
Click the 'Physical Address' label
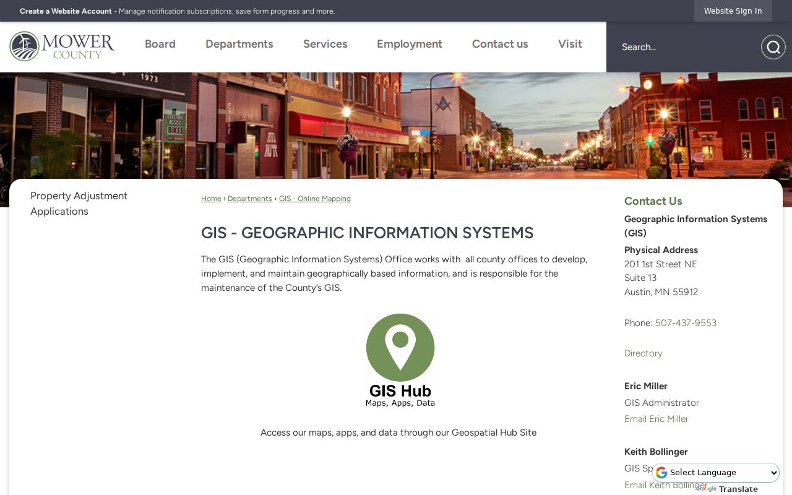661,250
